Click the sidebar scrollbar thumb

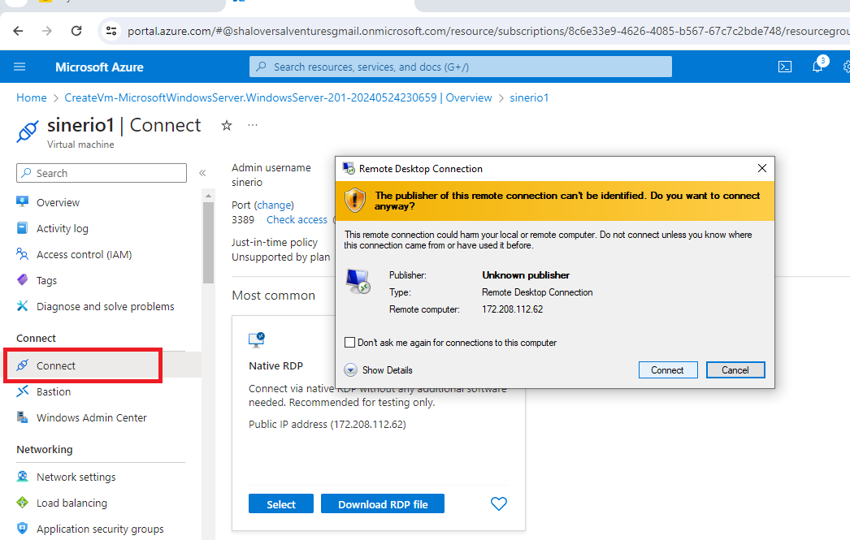click(x=209, y=242)
